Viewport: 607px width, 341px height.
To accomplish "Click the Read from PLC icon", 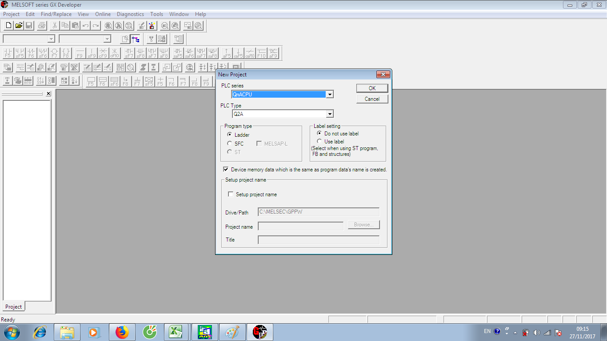I will pyautogui.click(x=152, y=26).
